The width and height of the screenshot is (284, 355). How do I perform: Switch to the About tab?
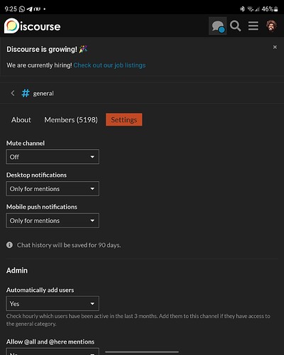pos(21,120)
